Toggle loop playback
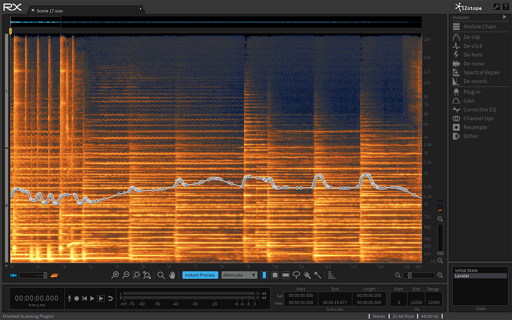This screenshot has height=320, width=512. pos(111,298)
